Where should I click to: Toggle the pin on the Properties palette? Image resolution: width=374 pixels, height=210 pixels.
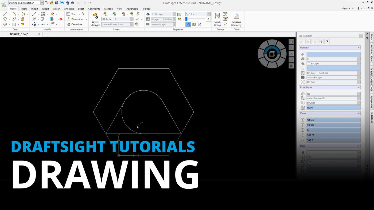click(367, 38)
